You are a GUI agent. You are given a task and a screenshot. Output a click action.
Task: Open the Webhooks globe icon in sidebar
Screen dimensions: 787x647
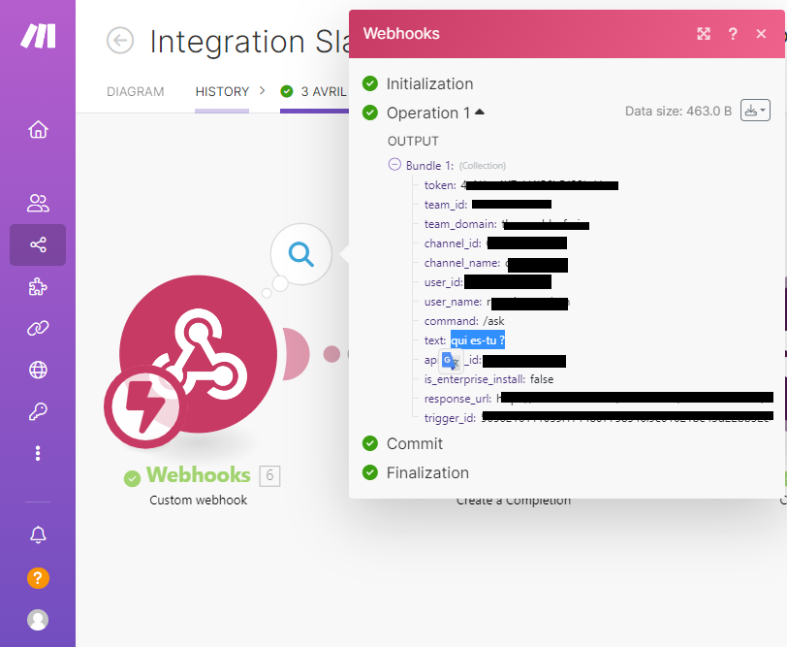pos(38,370)
